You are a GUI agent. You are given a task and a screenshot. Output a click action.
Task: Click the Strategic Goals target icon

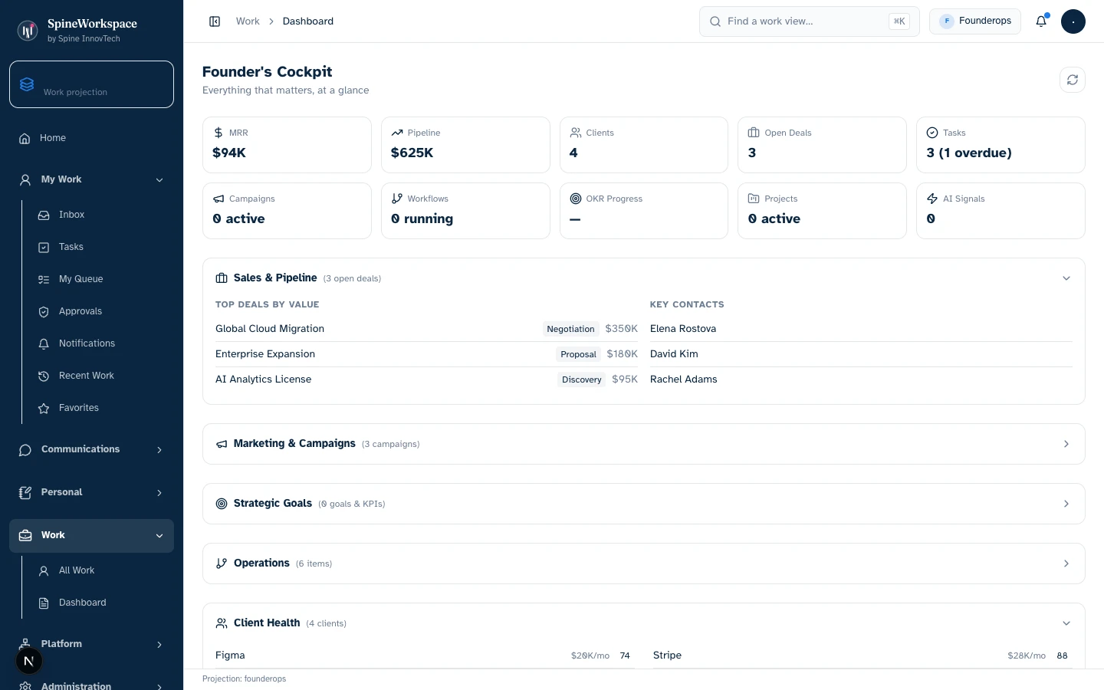tap(222, 504)
